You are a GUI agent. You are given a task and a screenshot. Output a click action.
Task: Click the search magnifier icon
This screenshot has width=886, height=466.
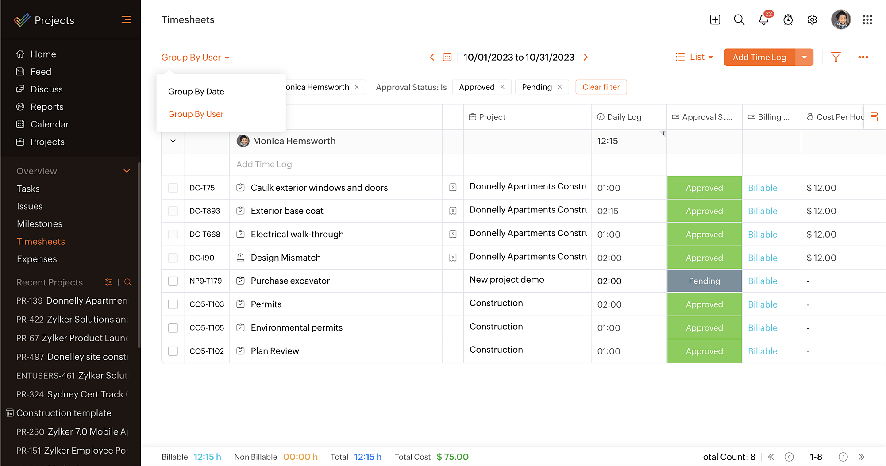(x=739, y=20)
